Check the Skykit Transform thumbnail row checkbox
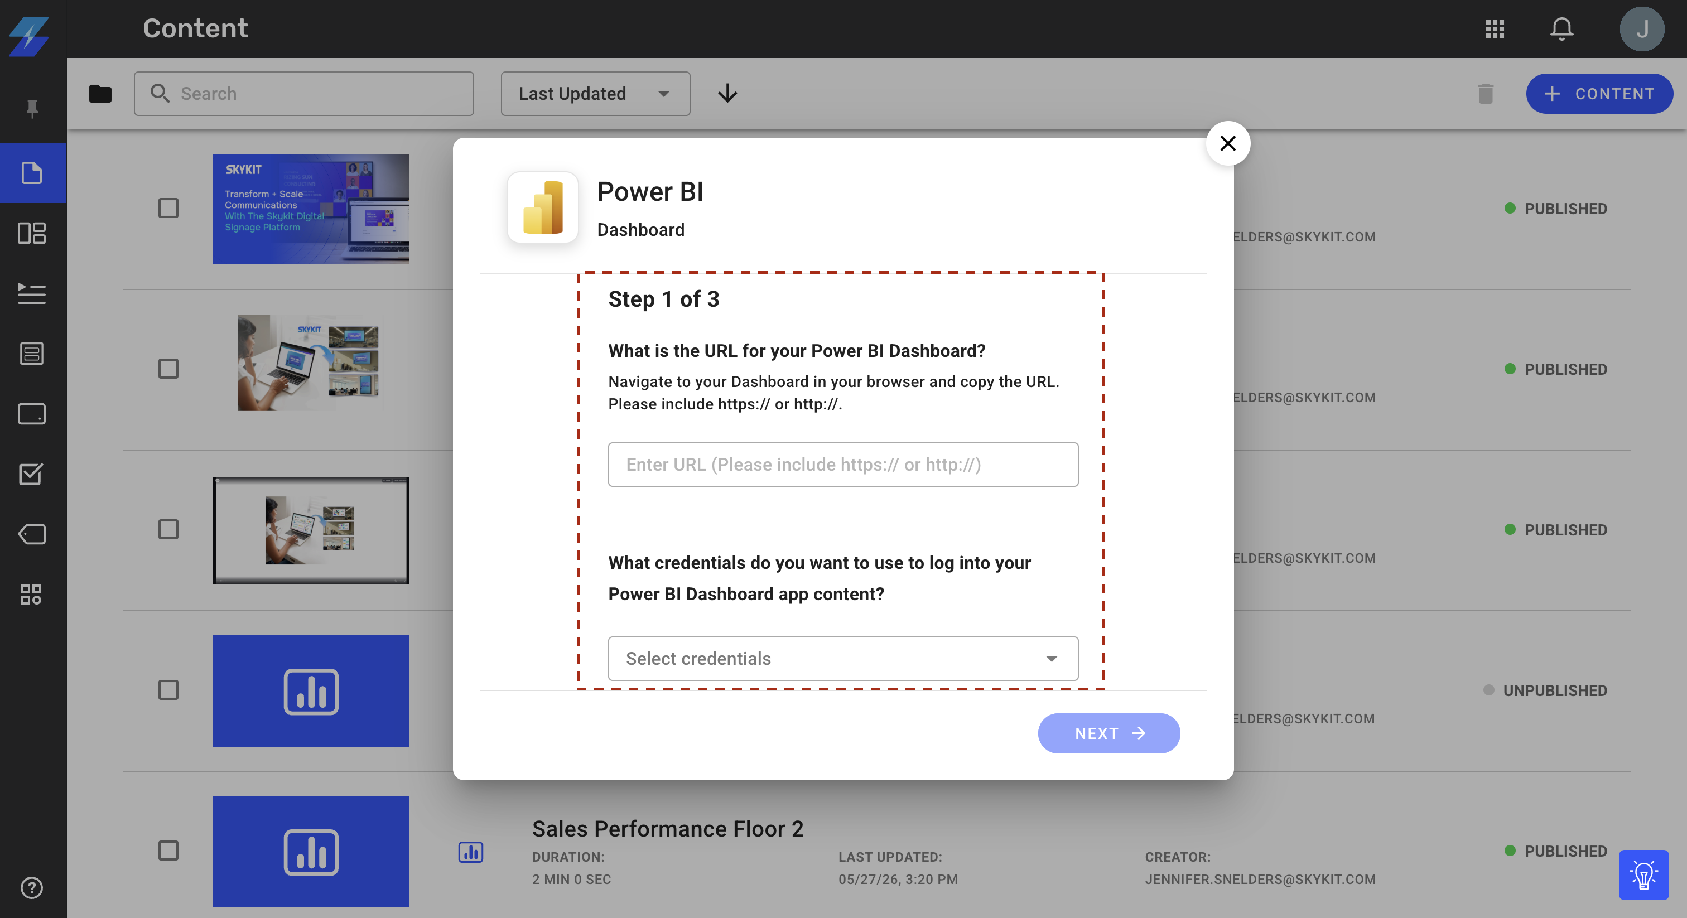 (168, 208)
